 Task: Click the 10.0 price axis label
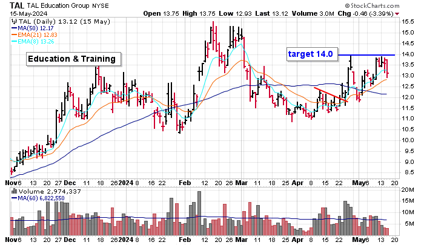408,140
